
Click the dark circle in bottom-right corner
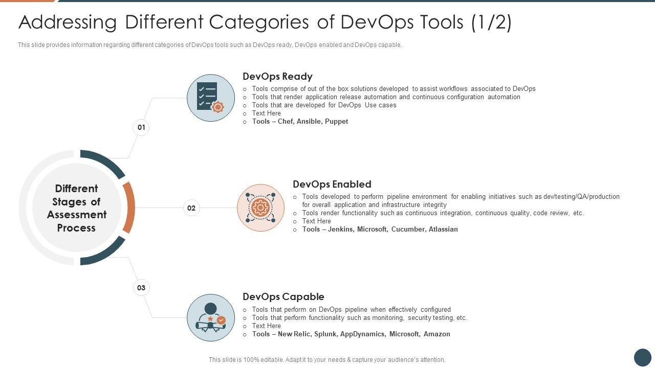642,357
